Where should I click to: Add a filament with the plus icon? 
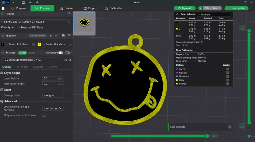50,36
